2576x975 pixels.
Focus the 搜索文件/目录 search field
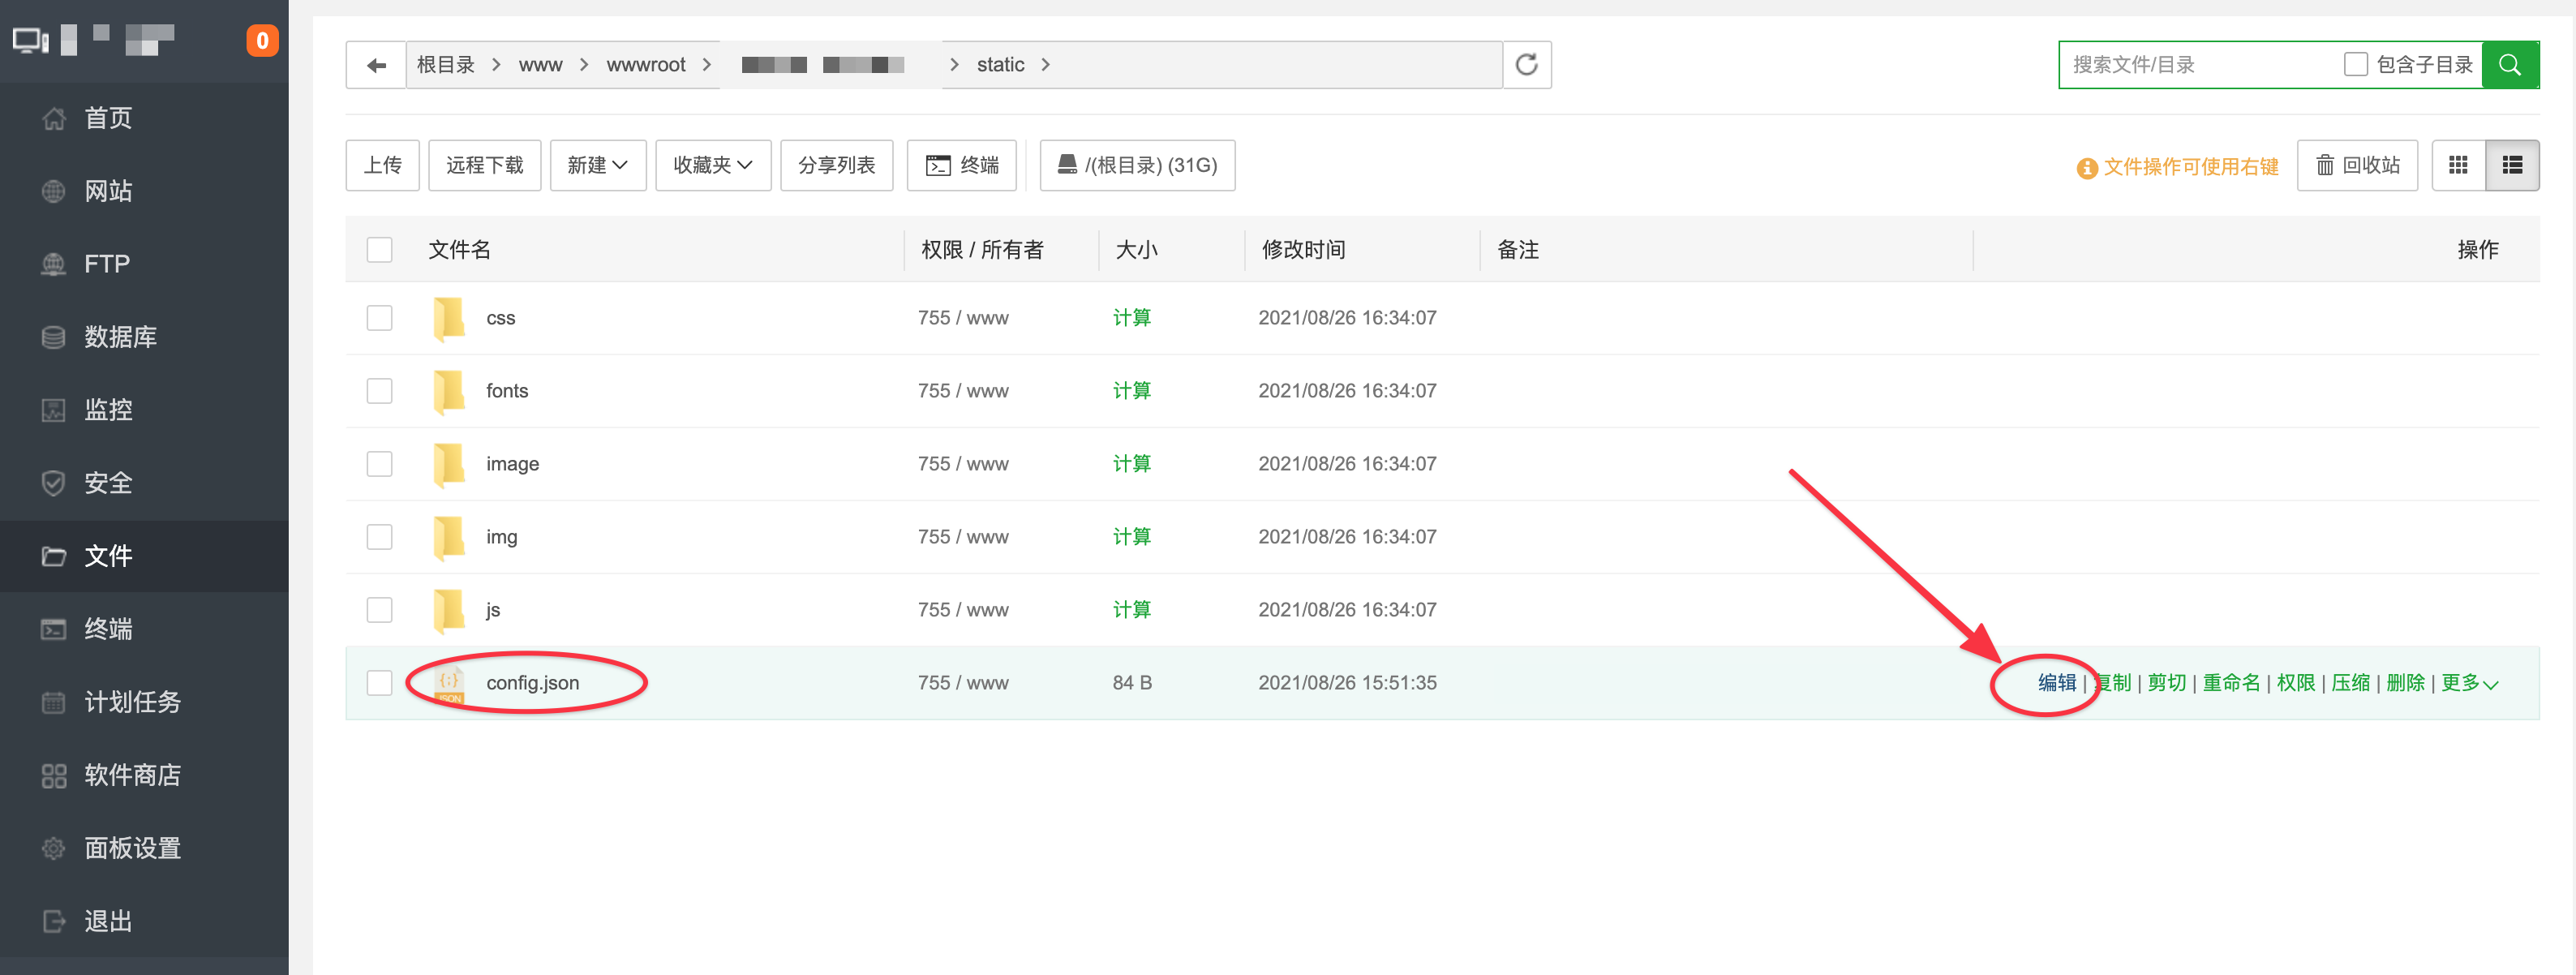[2200, 65]
